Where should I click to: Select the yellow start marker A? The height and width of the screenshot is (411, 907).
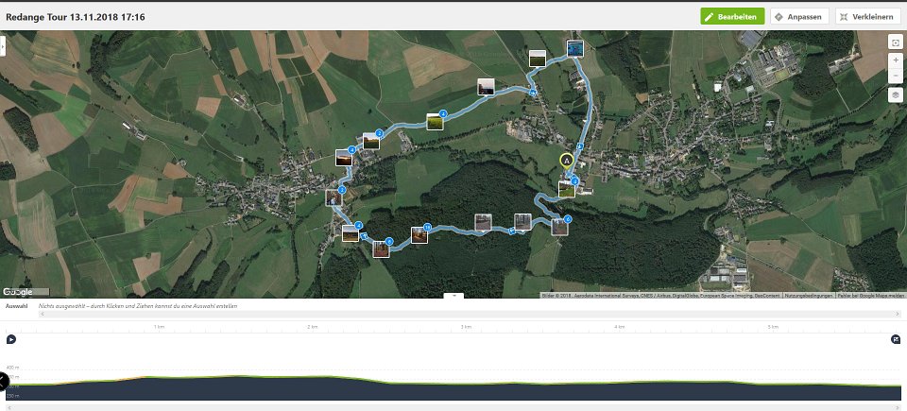pos(567,161)
